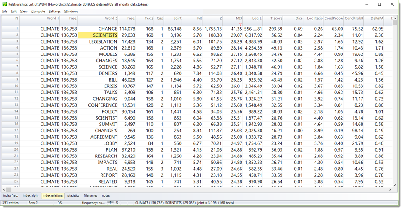The width and height of the screenshot is (403, 210).
Task: Click the vertical scrollbar down arrow
Action: pyautogui.click(x=395, y=185)
